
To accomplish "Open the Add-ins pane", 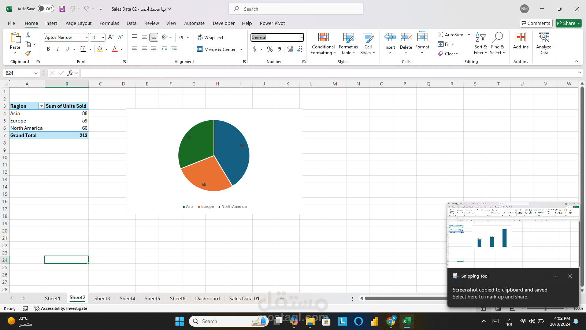I will pos(520,41).
